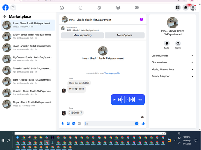Click More Options button
Viewport: 201px width, 150px height.
[x=125, y=35]
